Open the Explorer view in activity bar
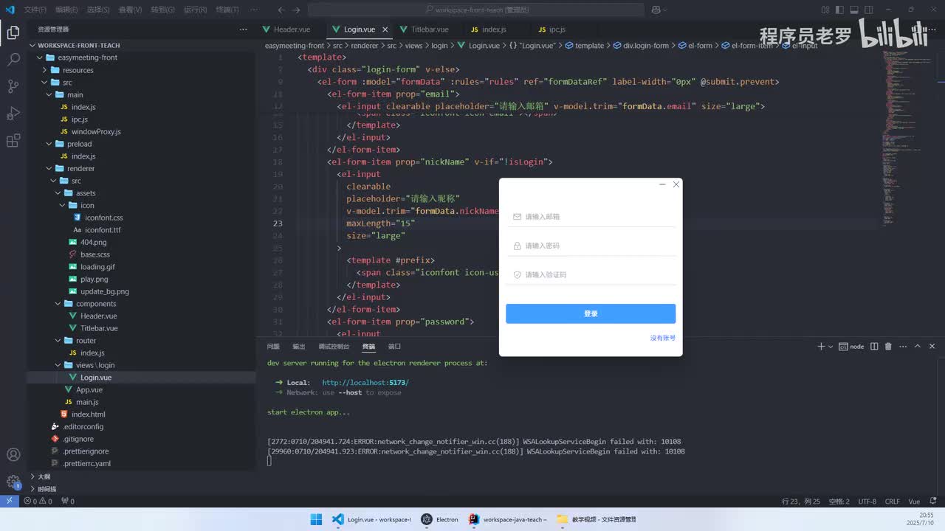This screenshot has width=945, height=531. tap(13, 32)
